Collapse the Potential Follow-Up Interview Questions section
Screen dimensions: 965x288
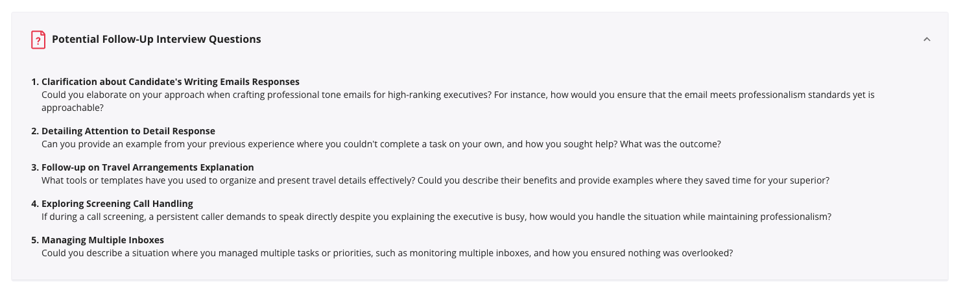927,40
